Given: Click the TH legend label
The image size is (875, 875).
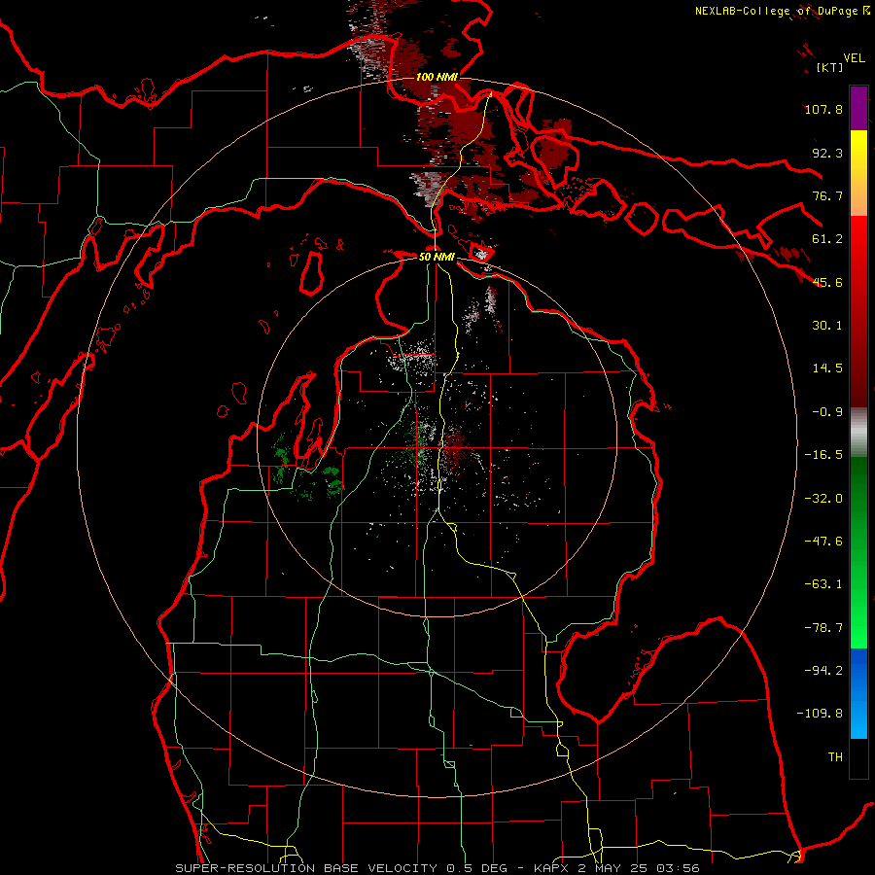Looking at the screenshot, I should (x=835, y=757).
